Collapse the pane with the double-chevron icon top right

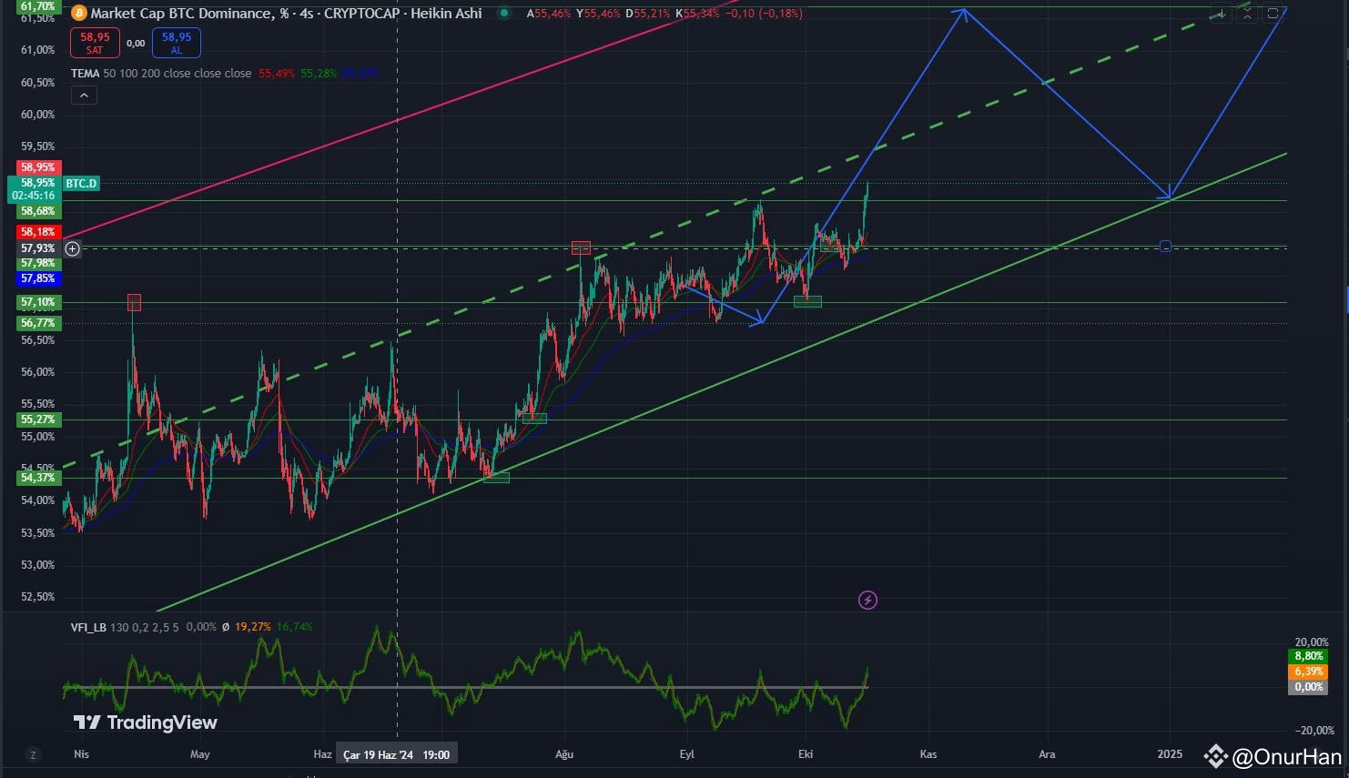[1247, 13]
